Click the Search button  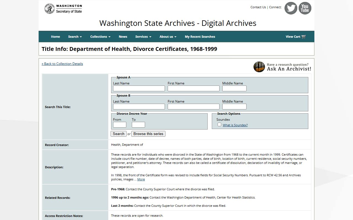[119, 134]
